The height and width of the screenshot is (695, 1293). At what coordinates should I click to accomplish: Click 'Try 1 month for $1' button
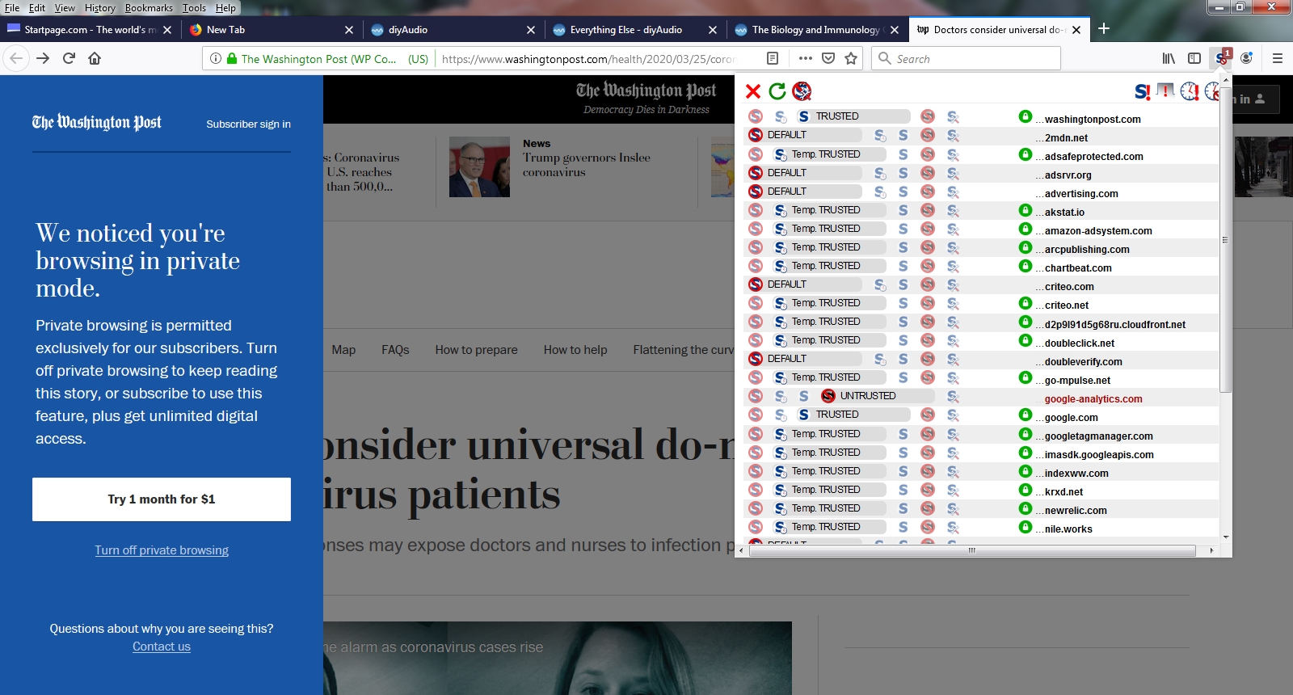(162, 499)
